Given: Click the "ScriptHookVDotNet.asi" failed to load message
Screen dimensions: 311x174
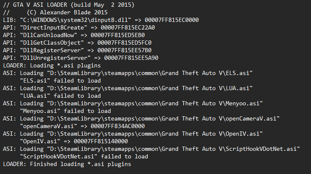Looking at the screenshot, I should click(84, 156).
